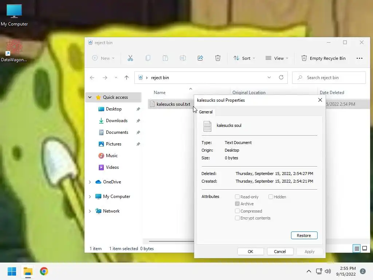Click Cancel in Properties dialog

(280, 252)
